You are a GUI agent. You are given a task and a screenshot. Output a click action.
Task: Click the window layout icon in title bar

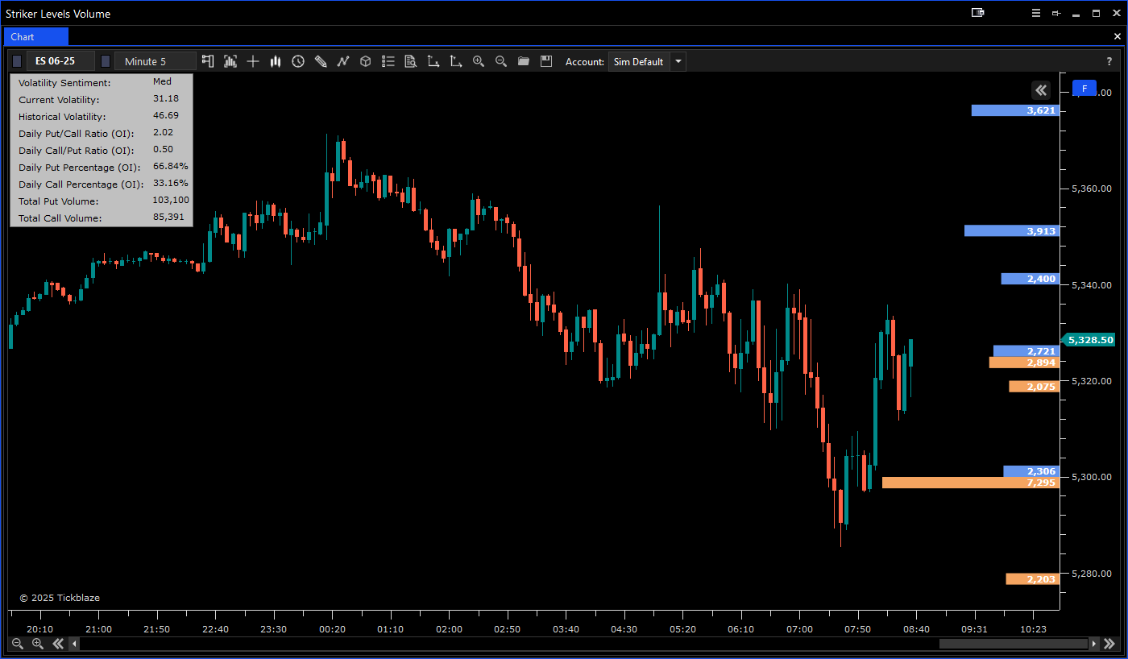pyautogui.click(x=978, y=13)
